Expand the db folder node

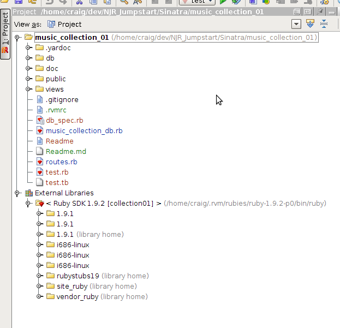[x=28, y=58]
